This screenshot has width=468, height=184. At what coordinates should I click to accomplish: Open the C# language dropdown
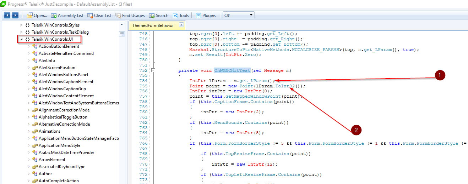coord(239,15)
